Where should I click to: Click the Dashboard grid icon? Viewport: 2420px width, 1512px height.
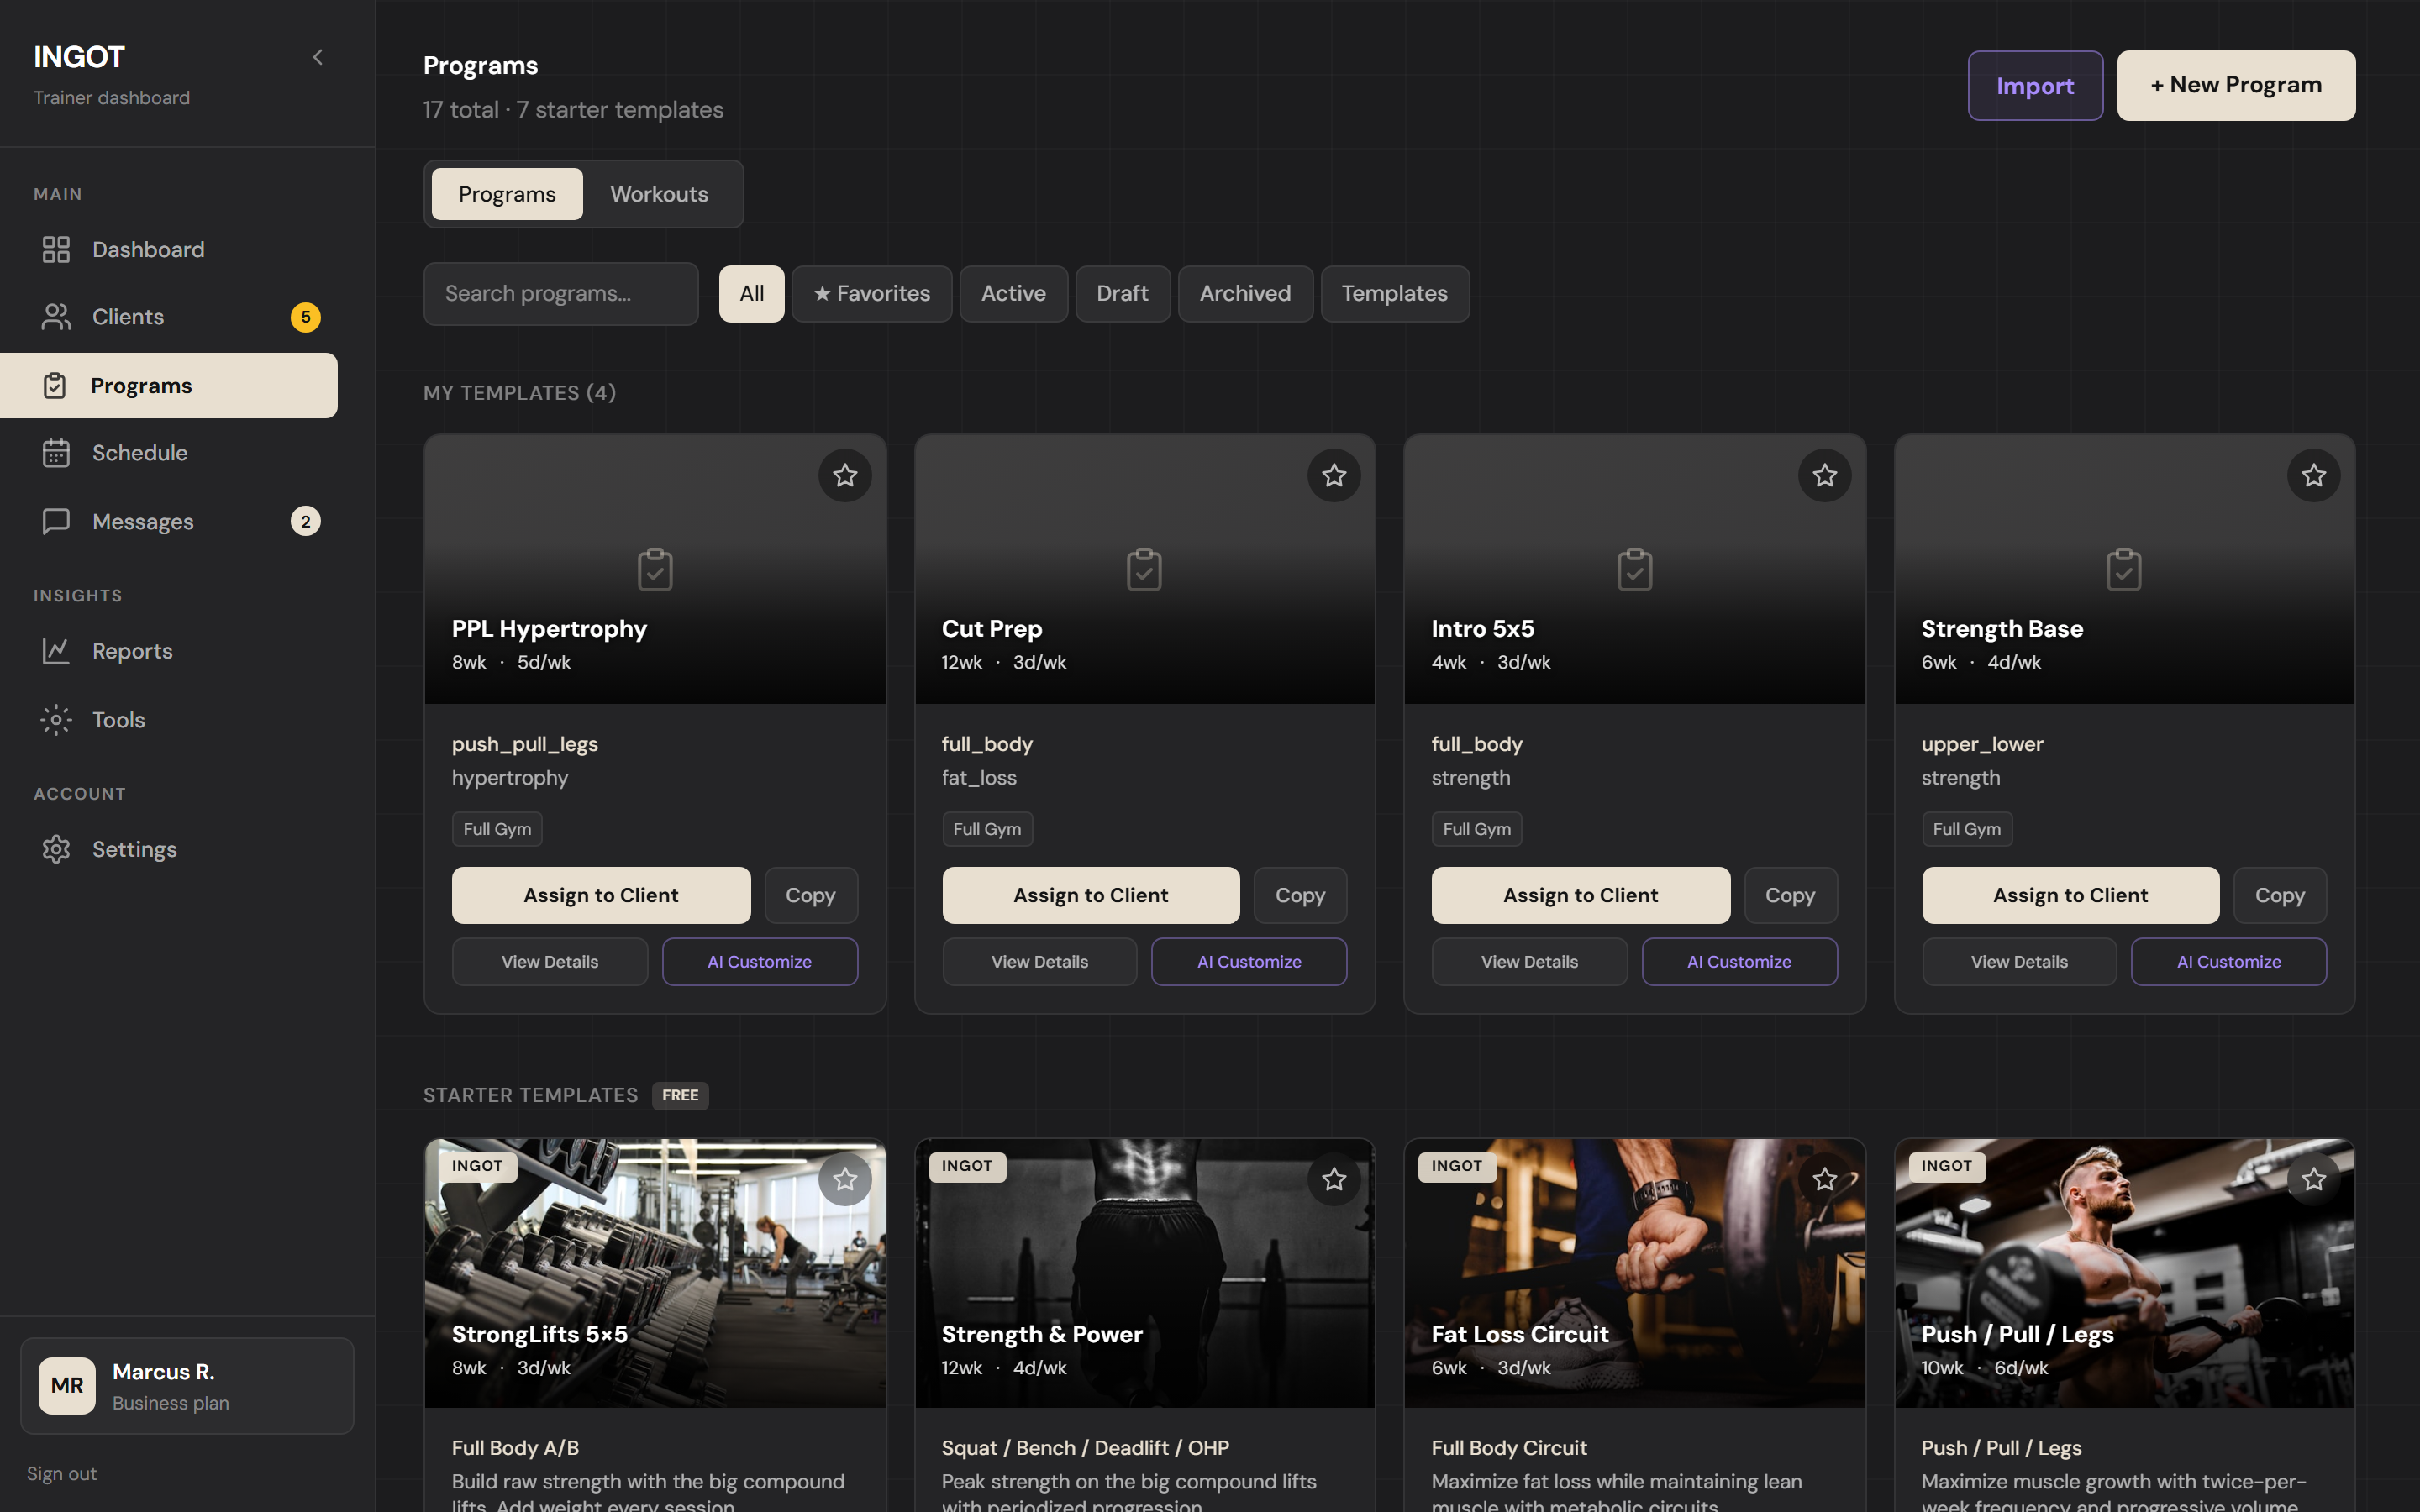[x=56, y=249]
